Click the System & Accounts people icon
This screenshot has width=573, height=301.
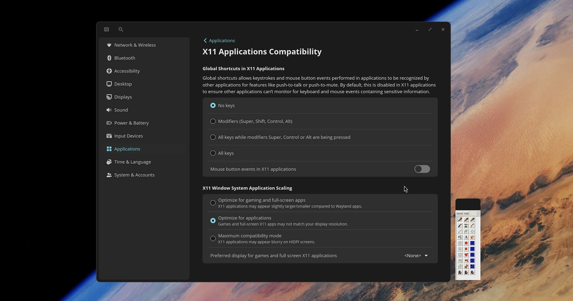click(109, 175)
